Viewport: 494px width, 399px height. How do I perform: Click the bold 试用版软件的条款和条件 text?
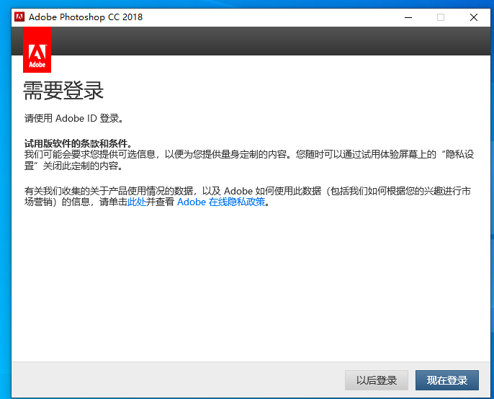pos(78,143)
